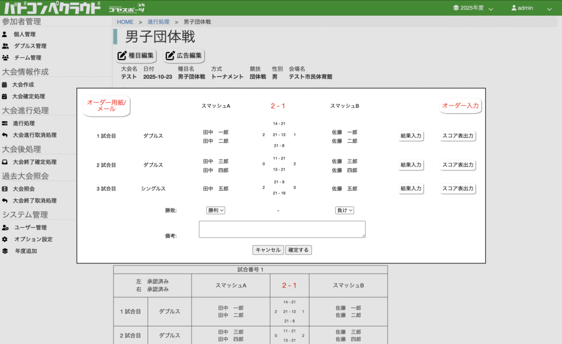
Task: Open 進行処理 in the sidebar
Action: (24, 123)
